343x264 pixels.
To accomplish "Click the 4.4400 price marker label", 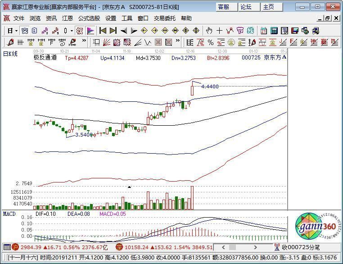I will coord(210,86).
